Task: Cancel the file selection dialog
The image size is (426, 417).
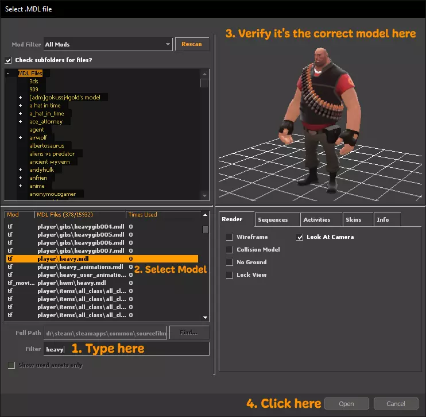Action: 396,404
